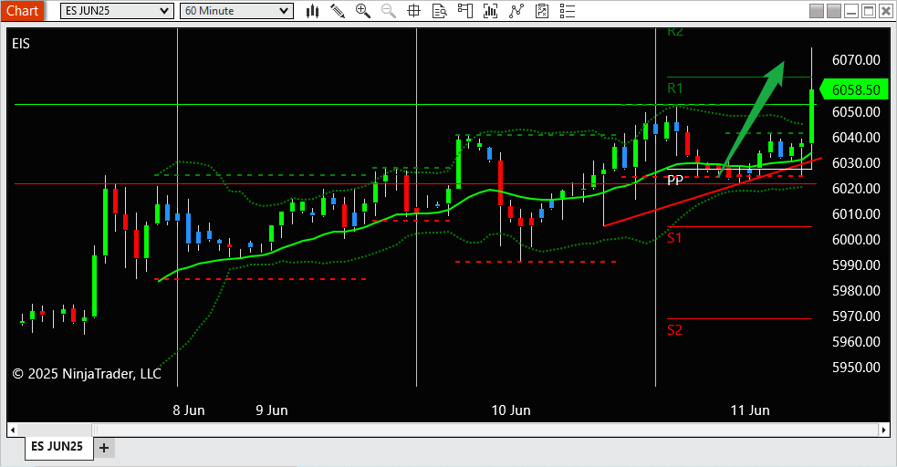The height and width of the screenshot is (467, 897).
Task: Click the S1 pivot label
Action: [x=674, y=238]
